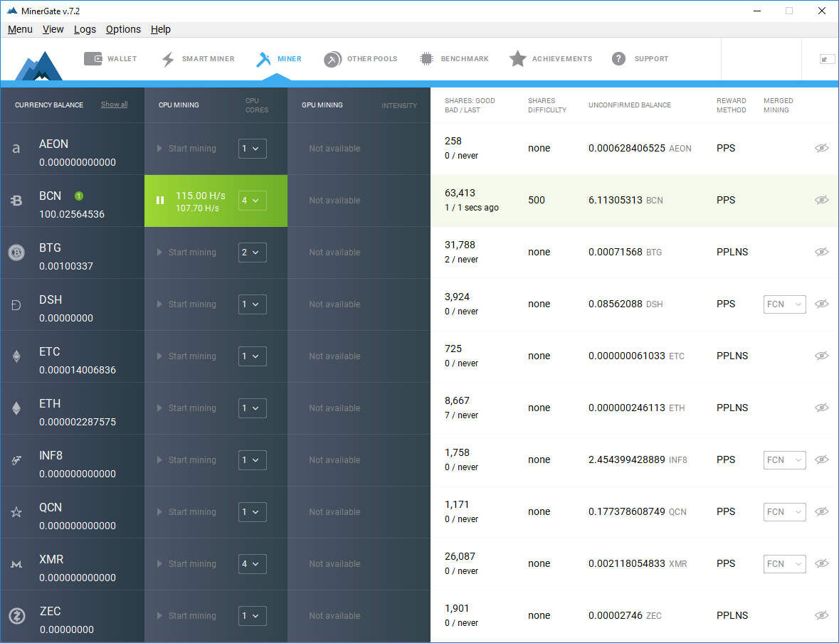Image resolution: width=839 pixels, height=643 pixels.
Task: Click the Other Pools icon
Action: (x=332, y=59)
